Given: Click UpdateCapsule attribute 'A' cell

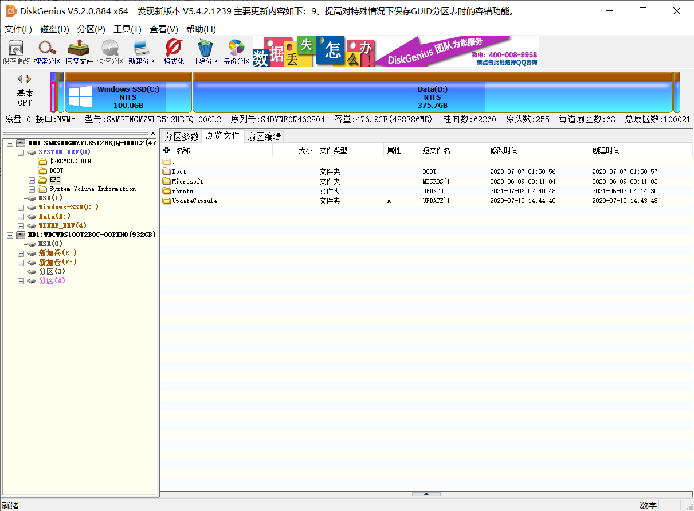Looking at the screenshot, I should pos(389,201).
